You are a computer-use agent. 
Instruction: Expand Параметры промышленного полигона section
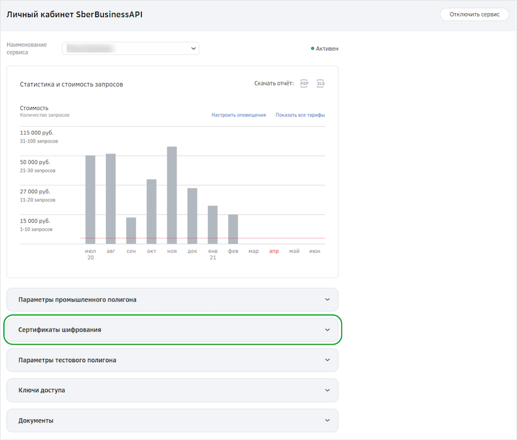pos(173,299)
